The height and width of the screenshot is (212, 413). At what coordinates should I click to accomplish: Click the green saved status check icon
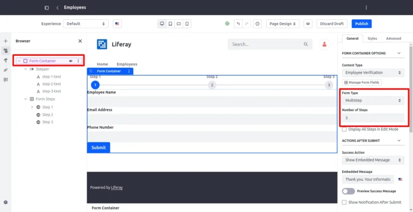(x=227, y=24)
